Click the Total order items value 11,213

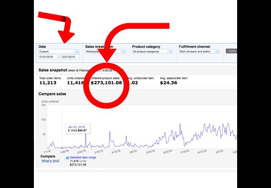[48, 83]
